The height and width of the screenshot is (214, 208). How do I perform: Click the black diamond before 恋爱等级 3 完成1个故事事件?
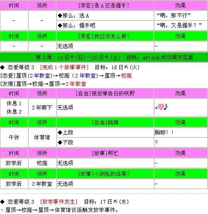tap(2, 68)
